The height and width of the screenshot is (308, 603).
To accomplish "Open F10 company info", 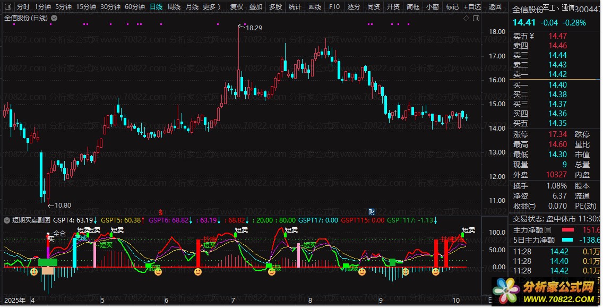I will 334,6.
